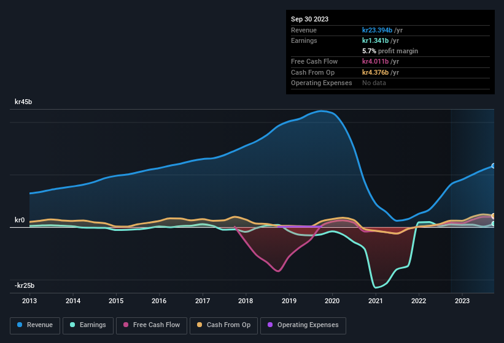Click the 5.7% profit margin text
This screenshot has width=504, height=343.
390,51
